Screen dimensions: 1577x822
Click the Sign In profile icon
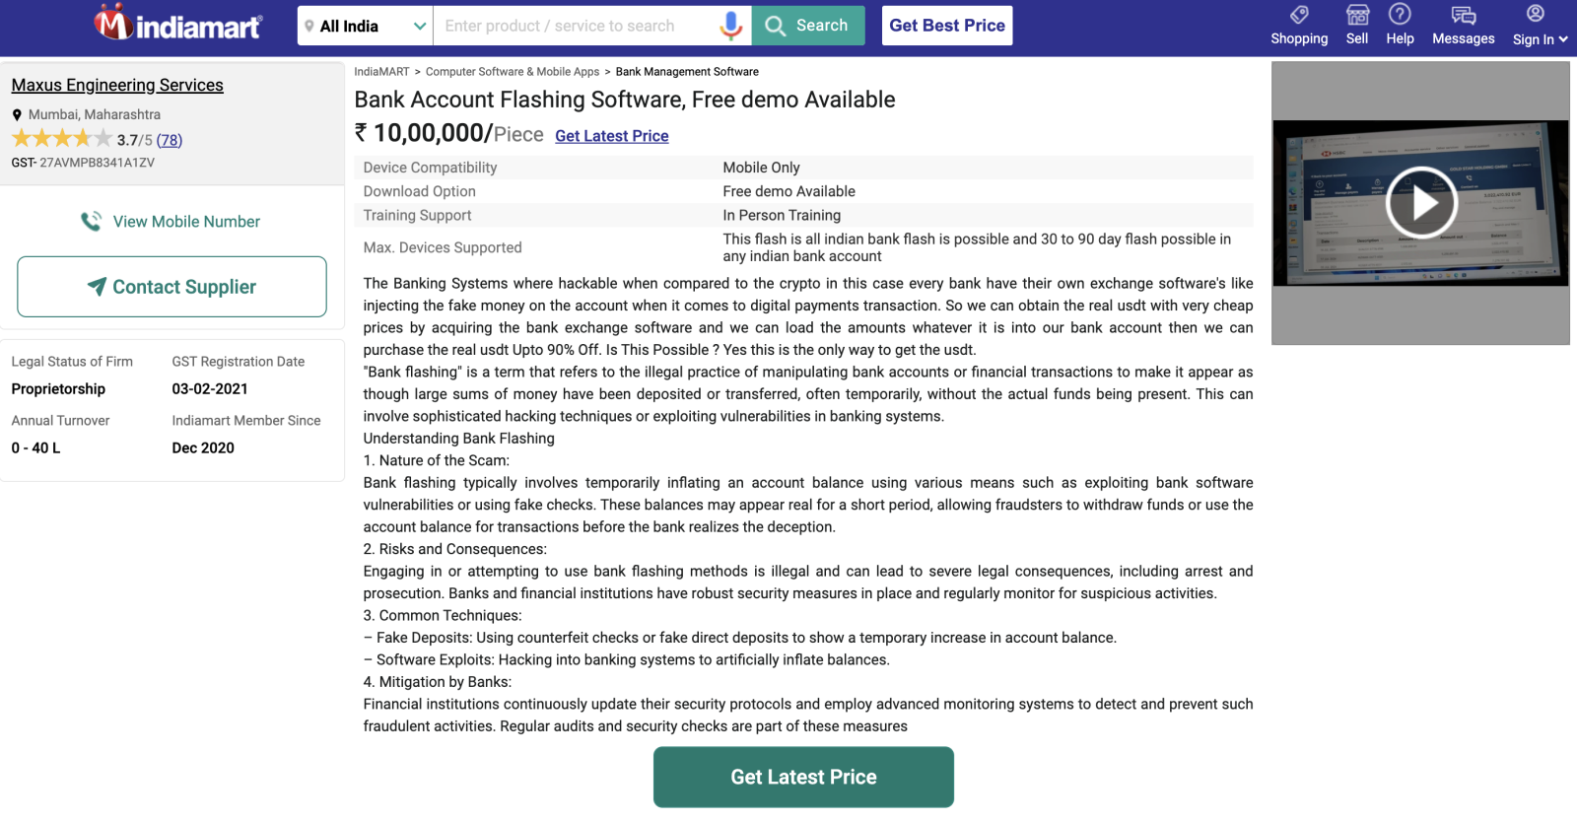(1535, 14)
